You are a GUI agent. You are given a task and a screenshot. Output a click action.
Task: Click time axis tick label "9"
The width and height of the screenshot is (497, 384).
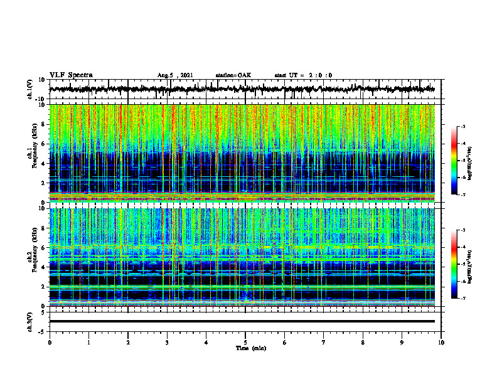(402, 343)
